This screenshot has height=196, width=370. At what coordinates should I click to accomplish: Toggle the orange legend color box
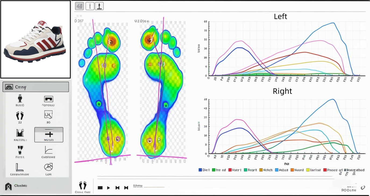292,170
